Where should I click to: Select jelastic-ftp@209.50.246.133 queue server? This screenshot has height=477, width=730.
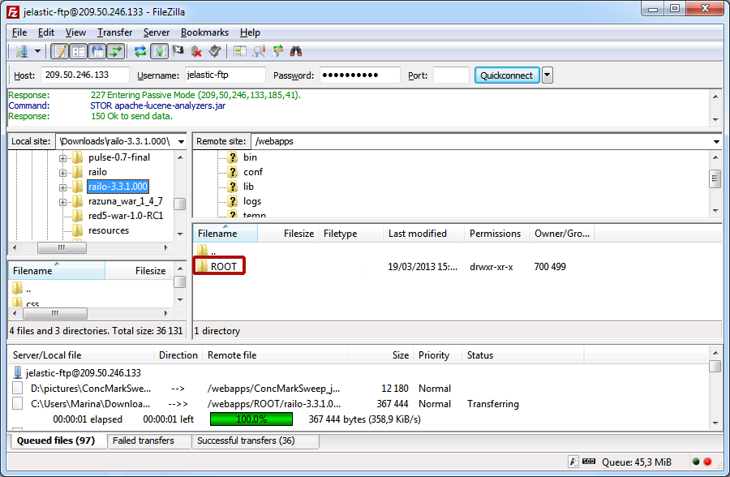coord(83,373)
